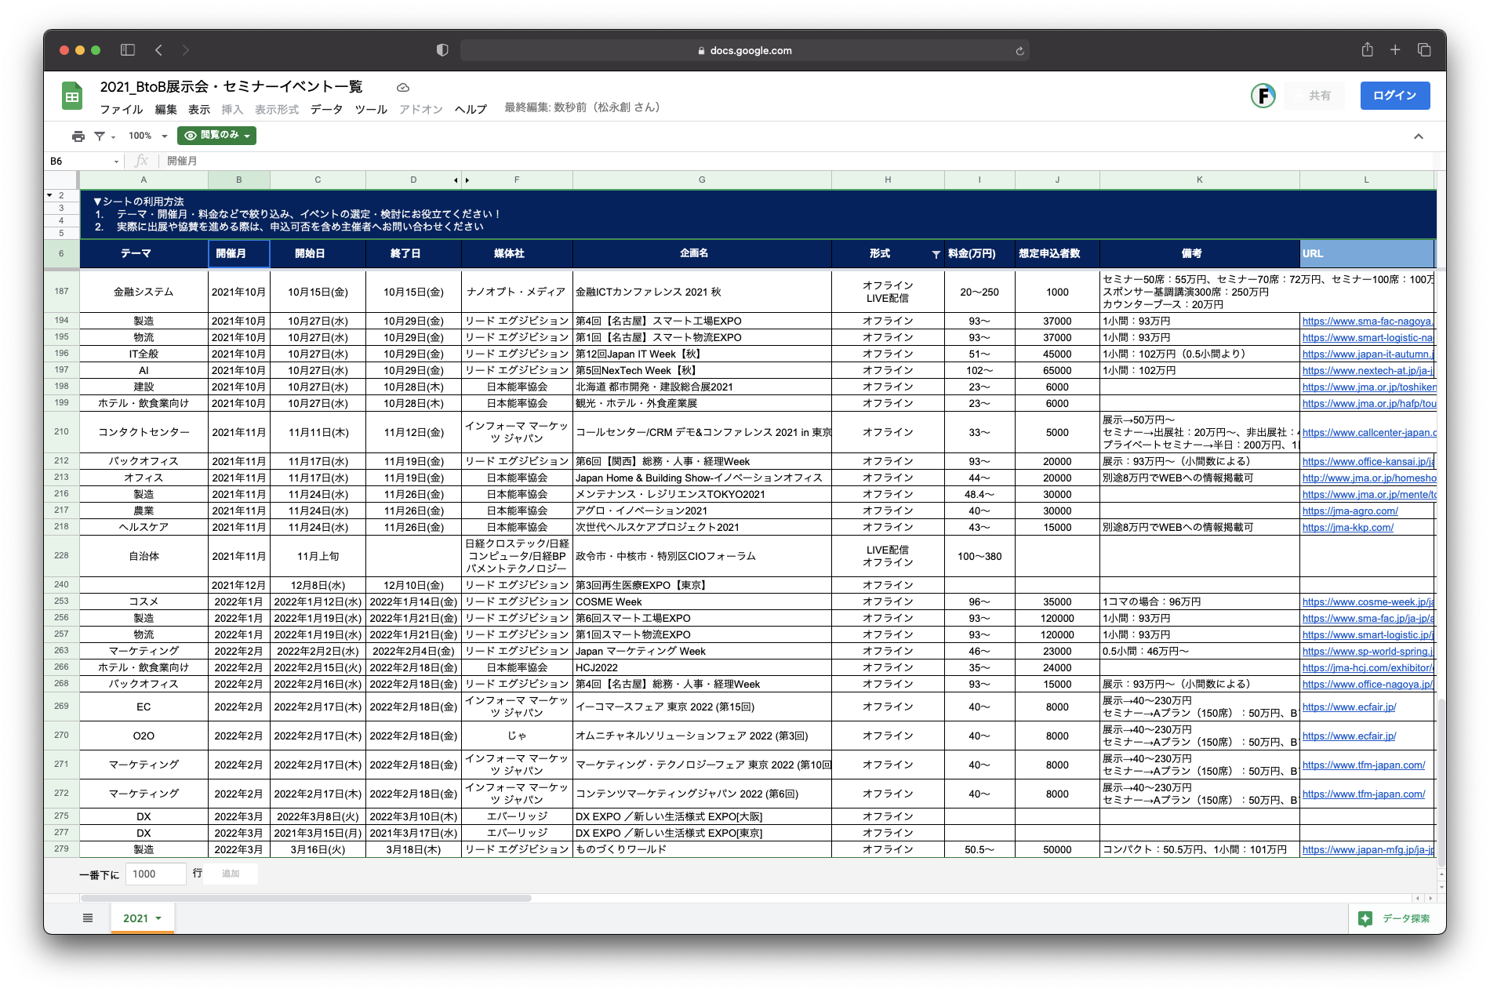Click the horizontal scrollbar thumb

[x=306, y=898]
